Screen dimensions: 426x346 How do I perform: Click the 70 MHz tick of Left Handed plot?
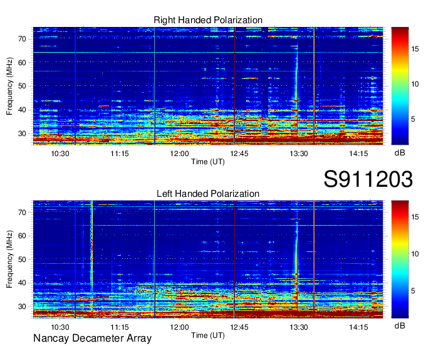click(23, 212)
